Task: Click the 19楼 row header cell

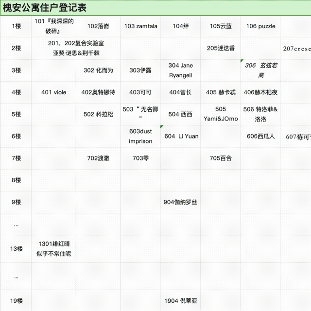Action: click(16, 301)
